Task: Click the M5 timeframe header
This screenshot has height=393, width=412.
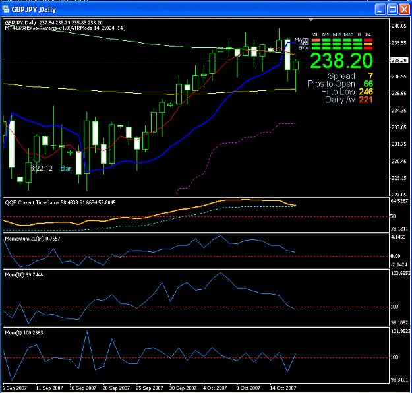Action: coord(325,34)
